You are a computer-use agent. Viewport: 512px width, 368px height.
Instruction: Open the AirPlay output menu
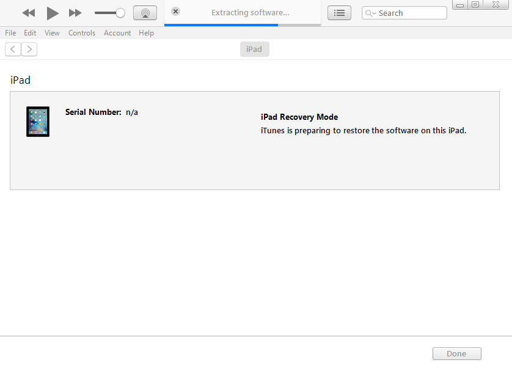[145, 13]
